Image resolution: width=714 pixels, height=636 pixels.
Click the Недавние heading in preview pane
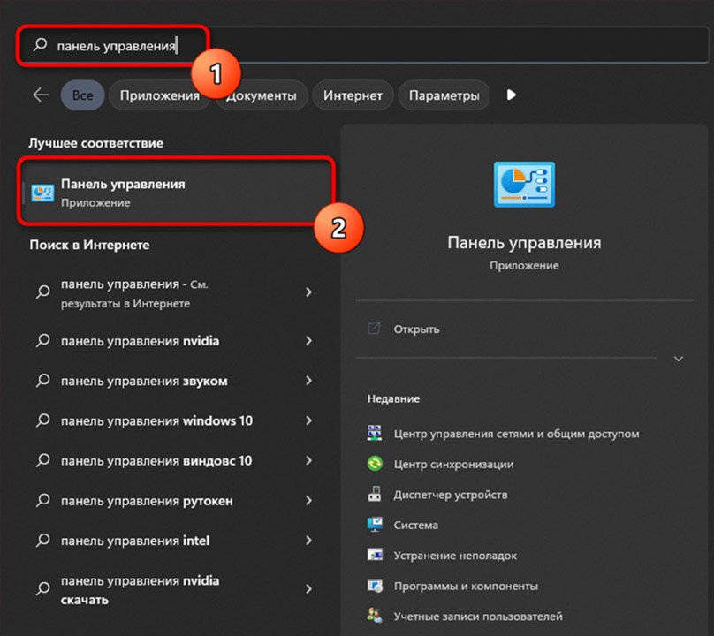point(393,398)
